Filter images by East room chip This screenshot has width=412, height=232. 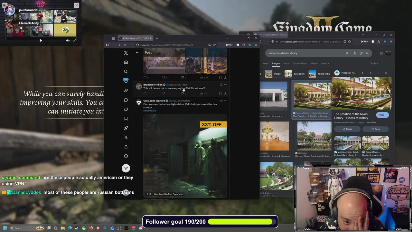pyautogui.click(x=295, y=74)
